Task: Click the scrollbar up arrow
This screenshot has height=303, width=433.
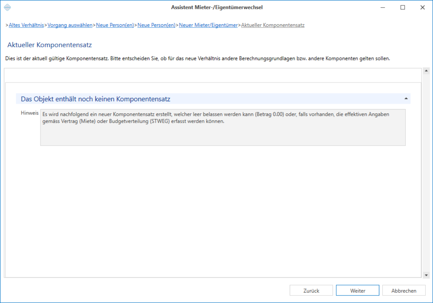Action: tap(426, 71)
